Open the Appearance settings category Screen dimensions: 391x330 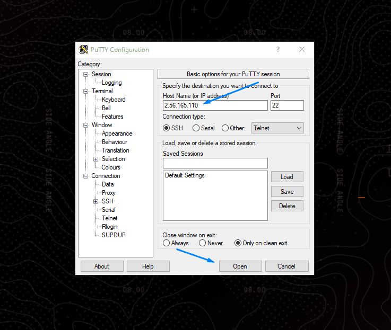coord(117,133)
